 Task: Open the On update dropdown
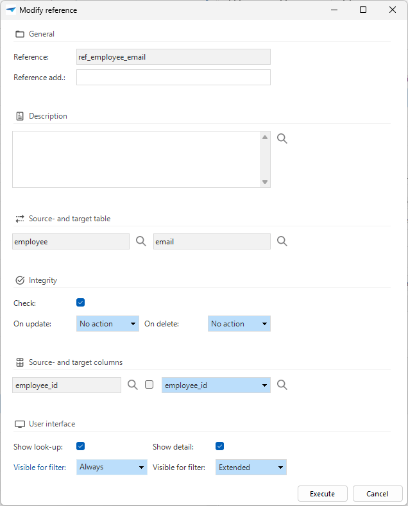click(x=108, y=324)
